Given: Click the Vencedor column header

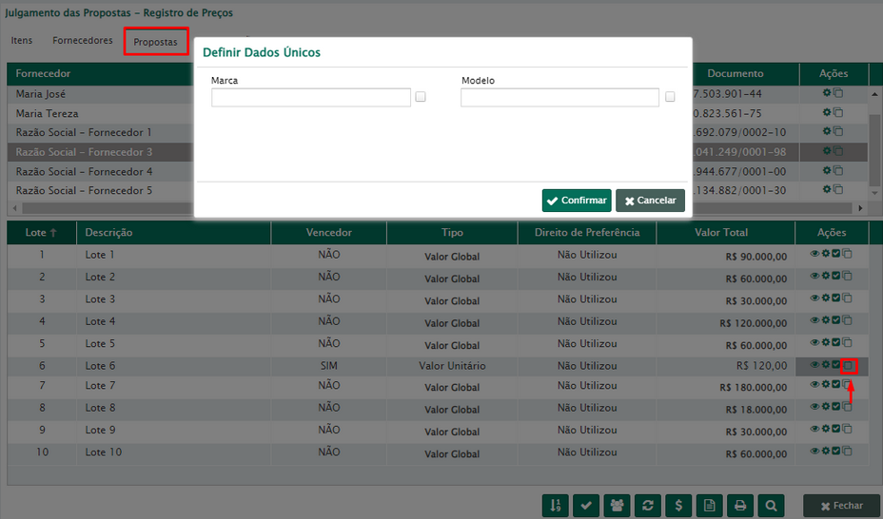Looking at the screenshot, I should tap(329, 232).
